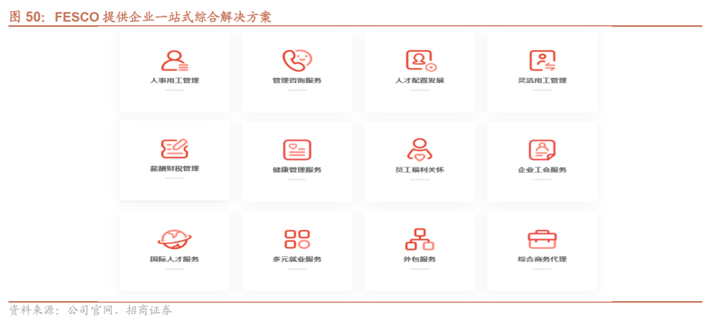
Task: Click the 薪酬财税管理 ticket pen icon
Action: pyautogui.click(x=175, y=149)
